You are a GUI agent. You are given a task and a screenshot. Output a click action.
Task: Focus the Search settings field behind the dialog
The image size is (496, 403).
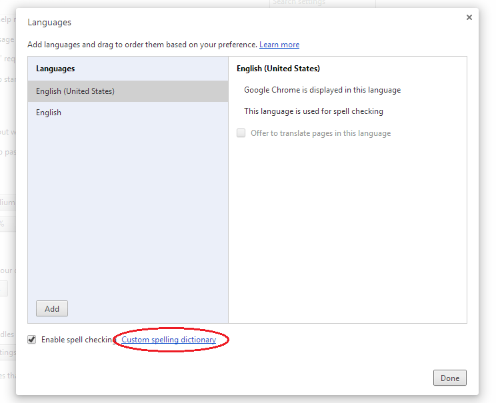(323, 3)
